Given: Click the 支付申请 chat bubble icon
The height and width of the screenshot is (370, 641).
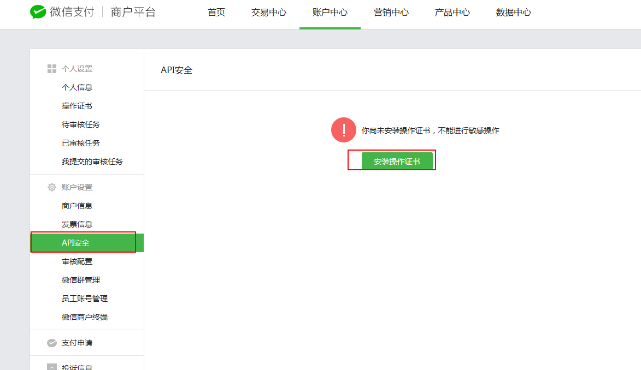Looking at the screenshot, I should coord(52,343).
